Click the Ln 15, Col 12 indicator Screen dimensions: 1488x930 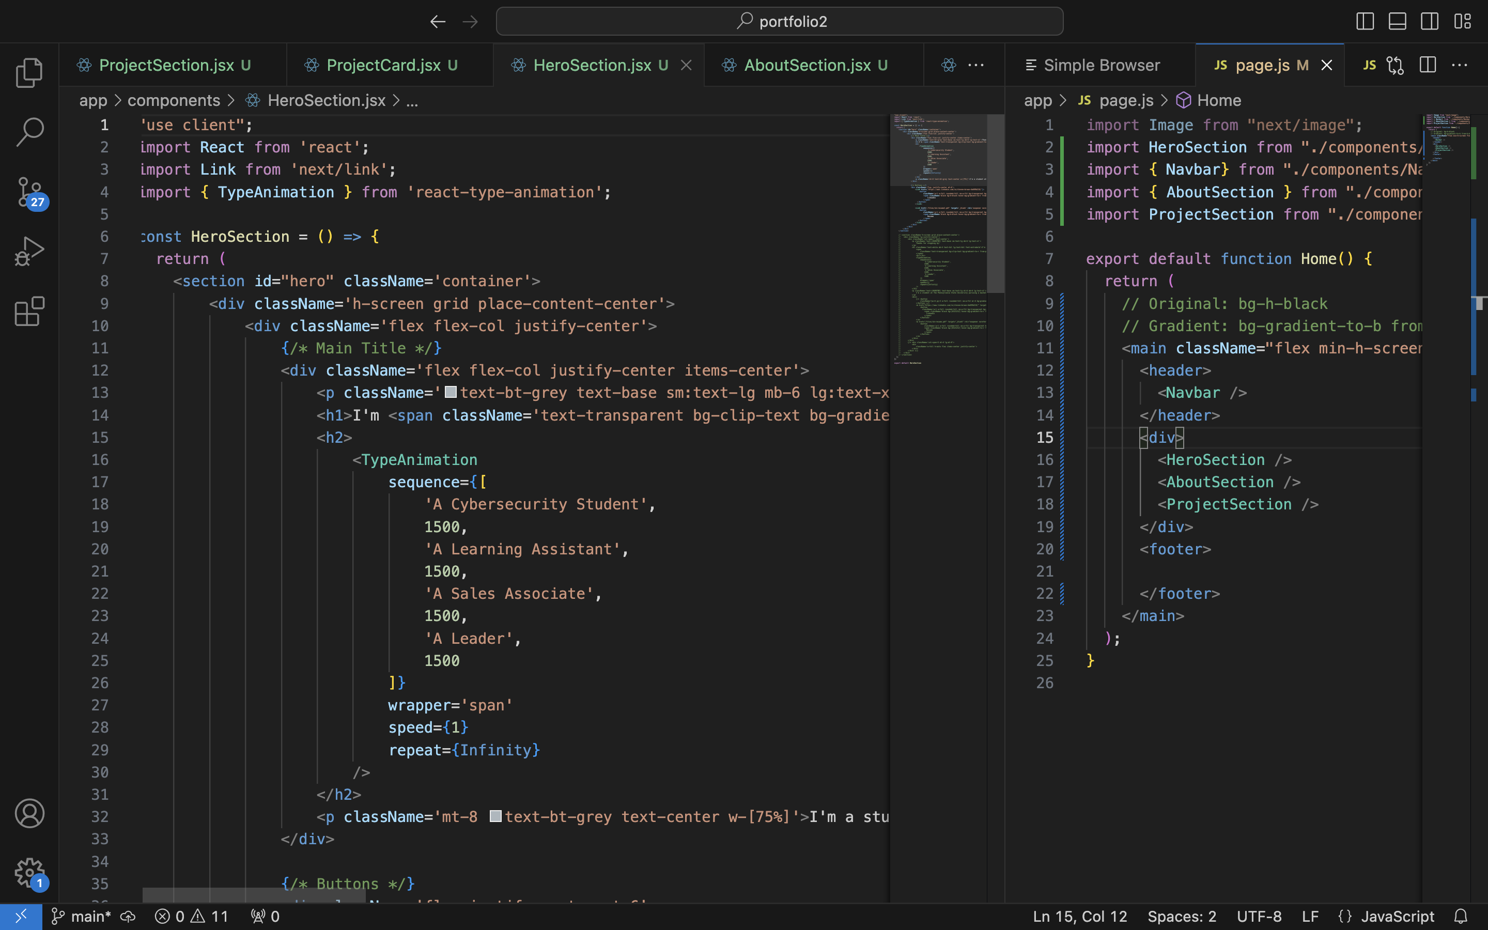click(1080, 916)
